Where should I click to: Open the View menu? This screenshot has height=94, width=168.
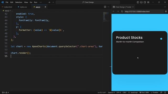[x=26, y=2]
